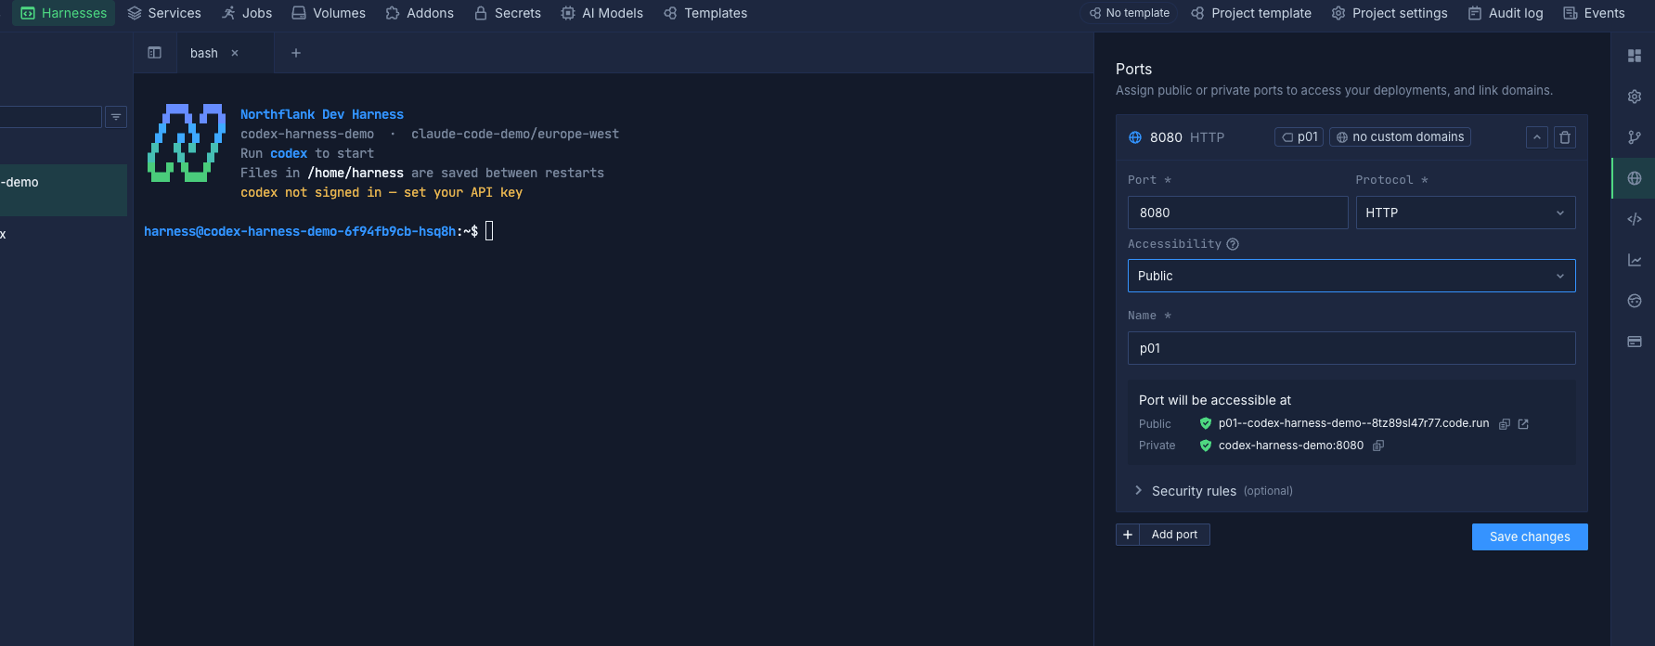Open the metrics chart icon in right sidebar
Image resolution: width=1655 pixels, height=646 pixels.
1635,260
